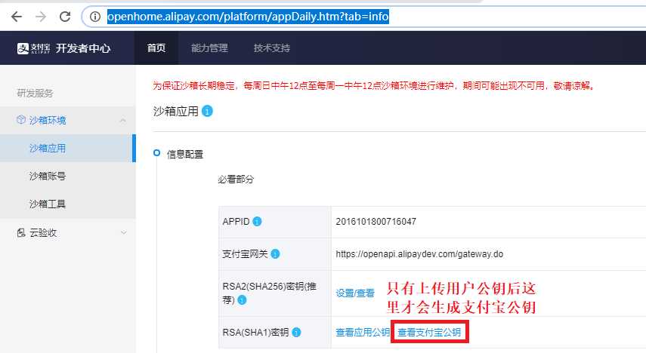View site info icon in address bar
The height and width of the screenshot is (353, 646).
pyautogui.click(x=95, y=17)
